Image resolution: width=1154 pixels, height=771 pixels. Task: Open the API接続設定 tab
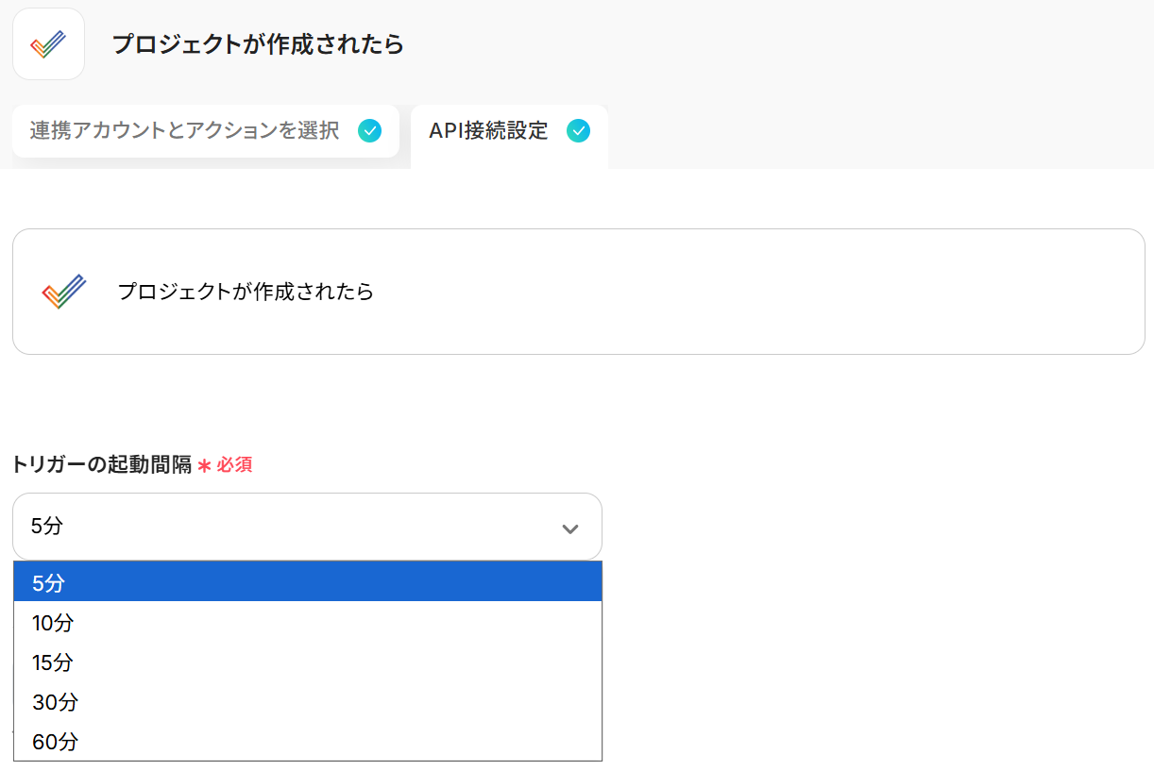488,131
